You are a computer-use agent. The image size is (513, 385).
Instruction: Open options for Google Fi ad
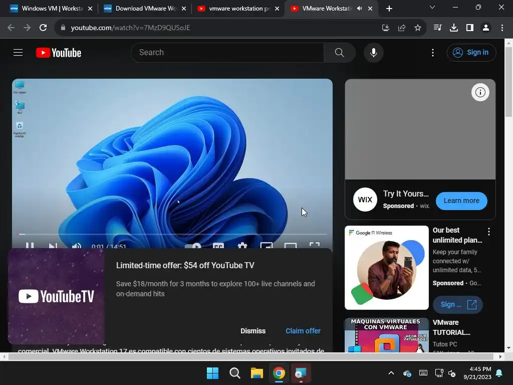tap(489, 232)
